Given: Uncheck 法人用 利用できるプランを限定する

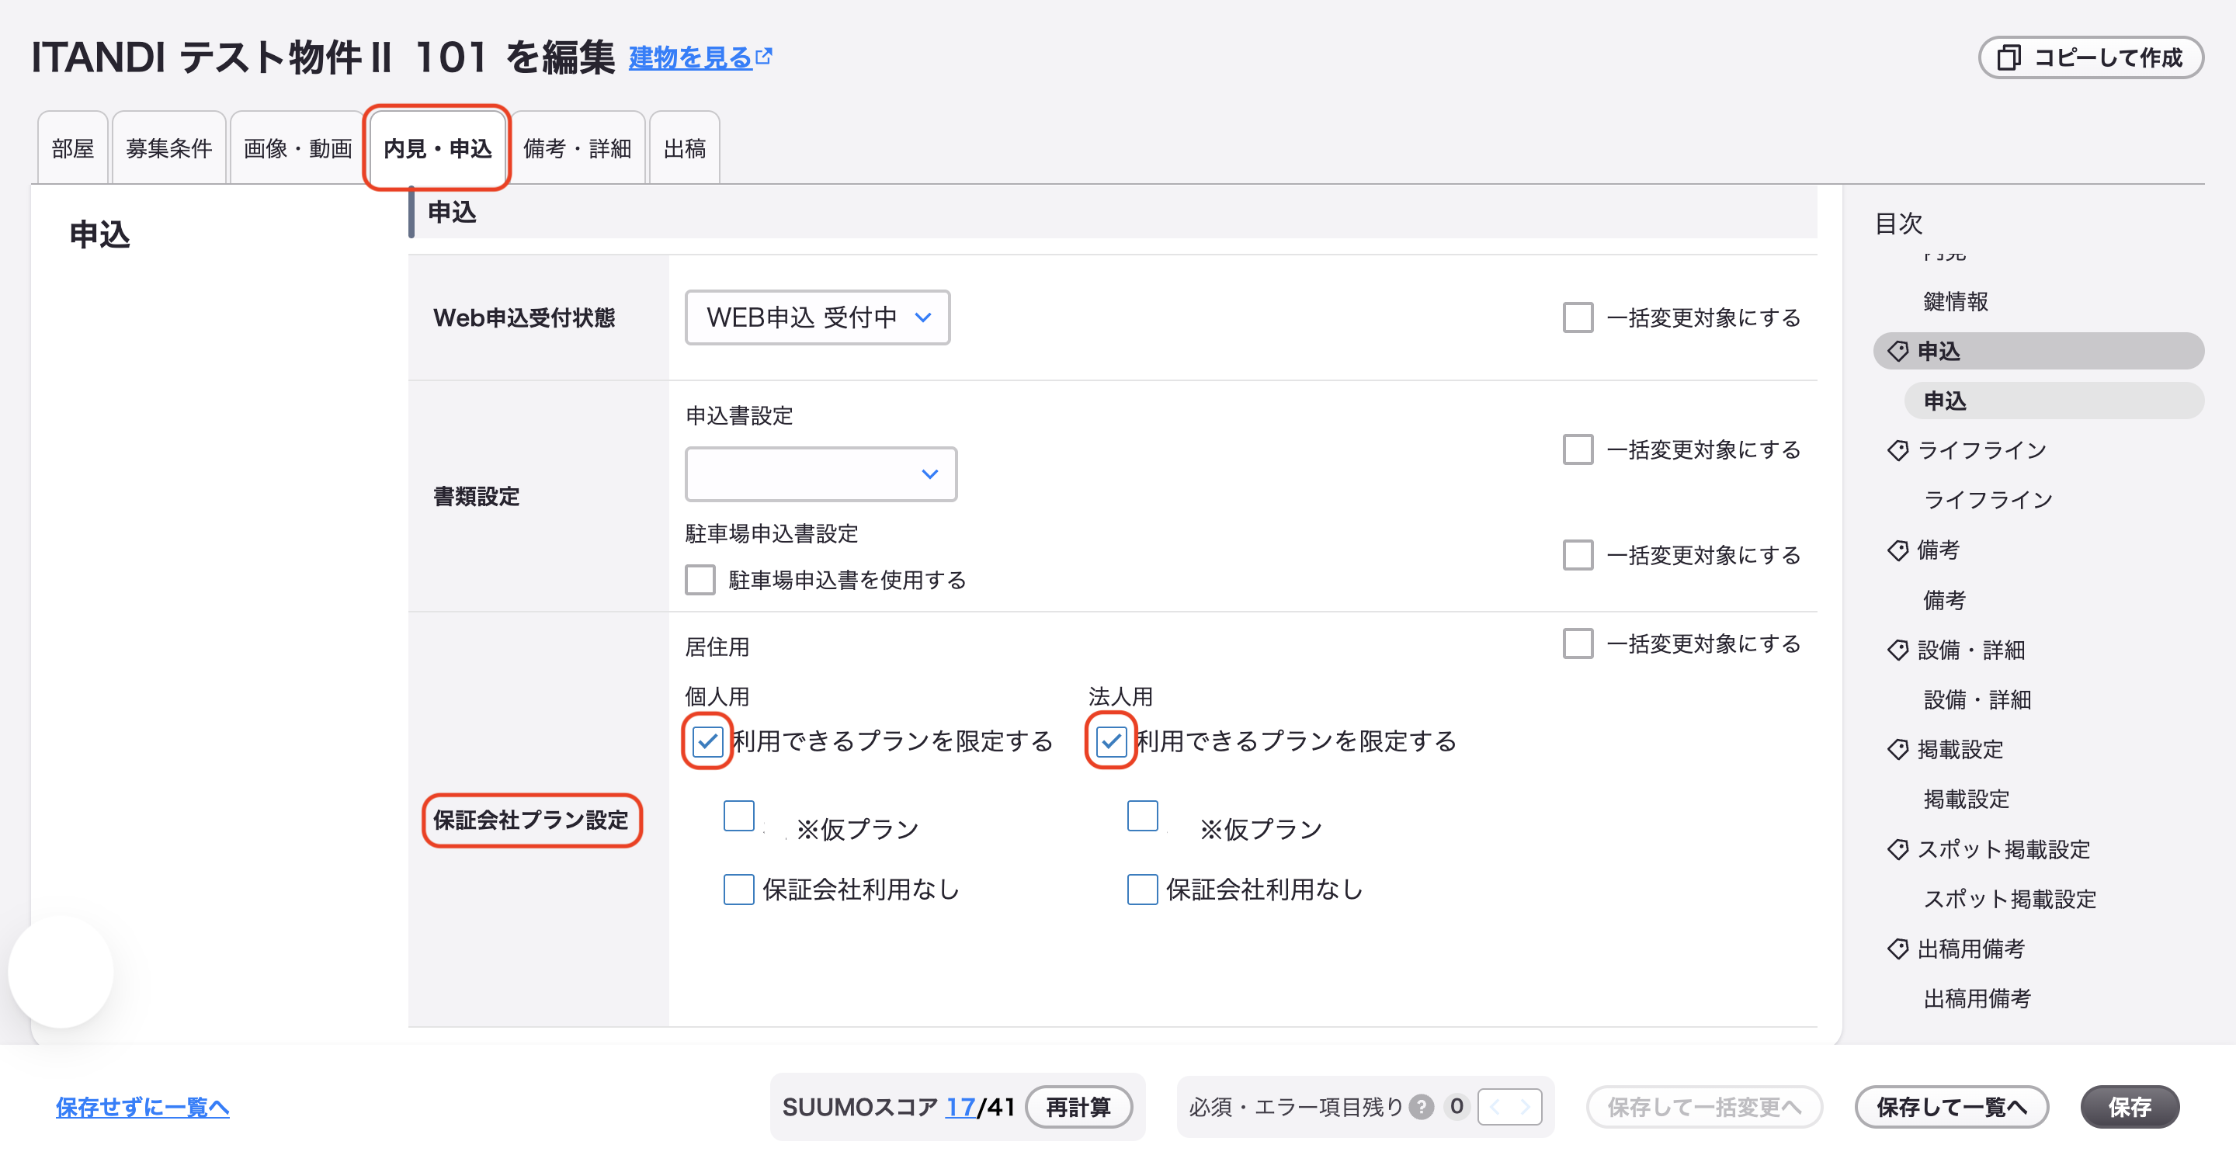Looking at the screenshot, I should 1111,741.
